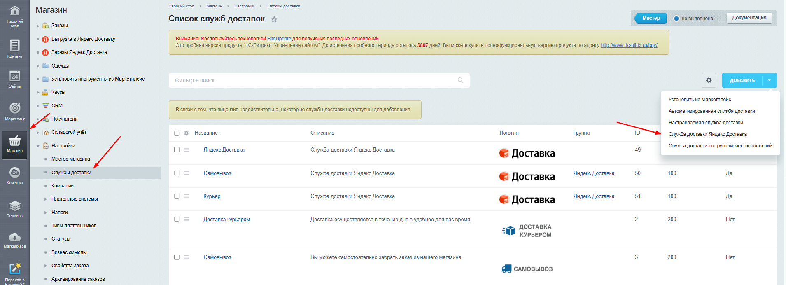Add page to favorites with star icon
Image resolution: width=786 pixels, height=285 pixels.
point(274,19)
